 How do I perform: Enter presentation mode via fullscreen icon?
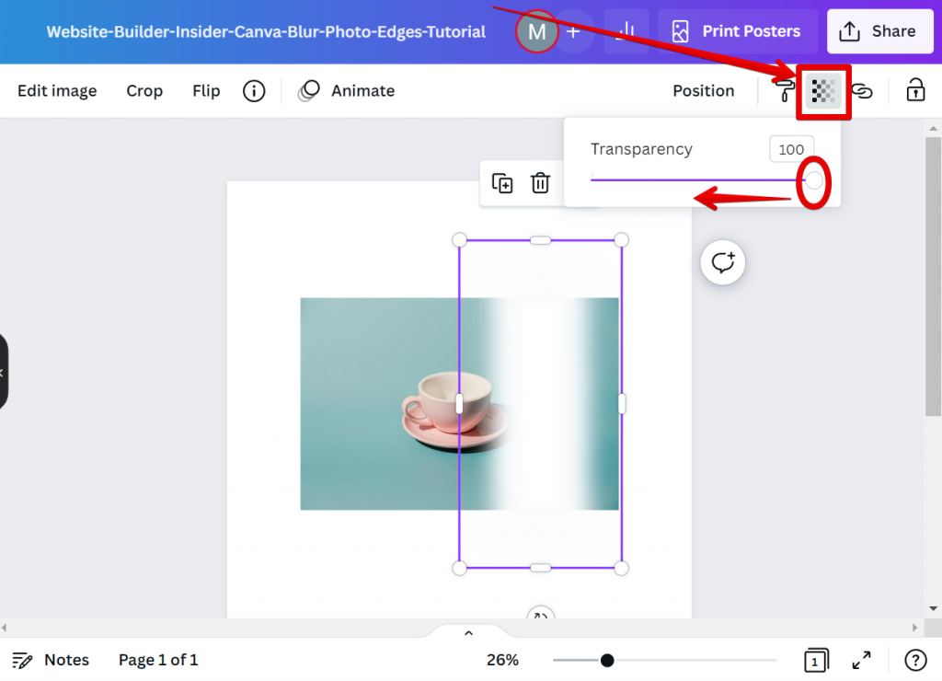861,660
